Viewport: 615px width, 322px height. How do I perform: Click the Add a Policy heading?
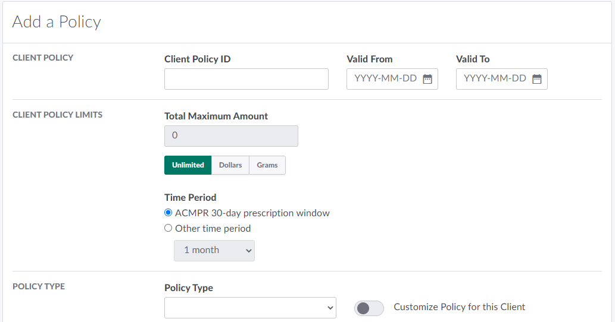coord(57,22)
